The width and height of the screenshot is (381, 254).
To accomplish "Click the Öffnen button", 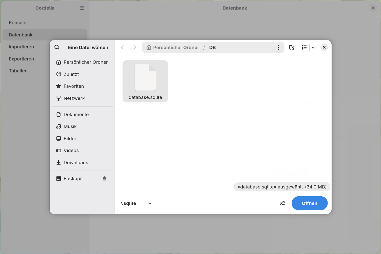I will 310,203.
